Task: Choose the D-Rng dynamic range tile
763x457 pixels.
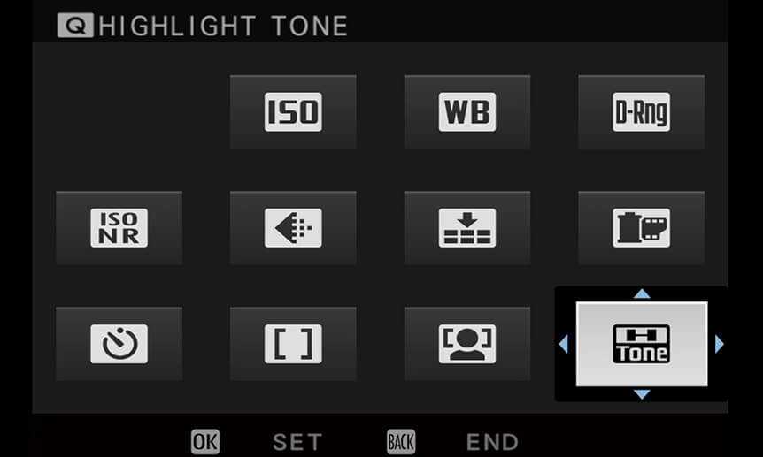Action: (x=642, y=111)
